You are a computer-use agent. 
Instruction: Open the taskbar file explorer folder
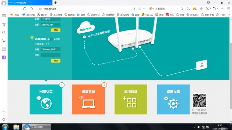pos(16,127)
